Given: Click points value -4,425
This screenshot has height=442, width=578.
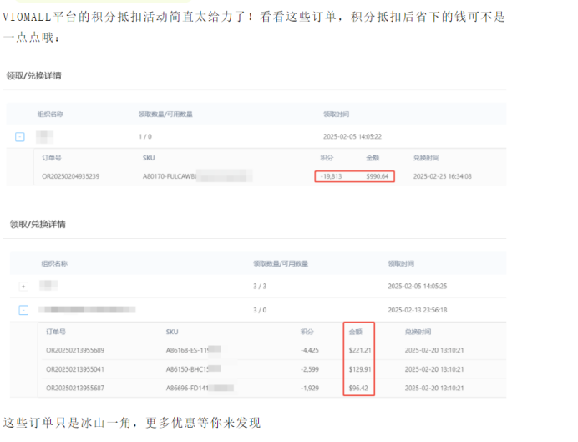Looking at the screenshot, I should click(310, 350).
